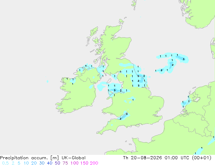Click the 200 legend value
Viewport: 215px width, 166px height.
pyautogui.click(x=94, y=163)
